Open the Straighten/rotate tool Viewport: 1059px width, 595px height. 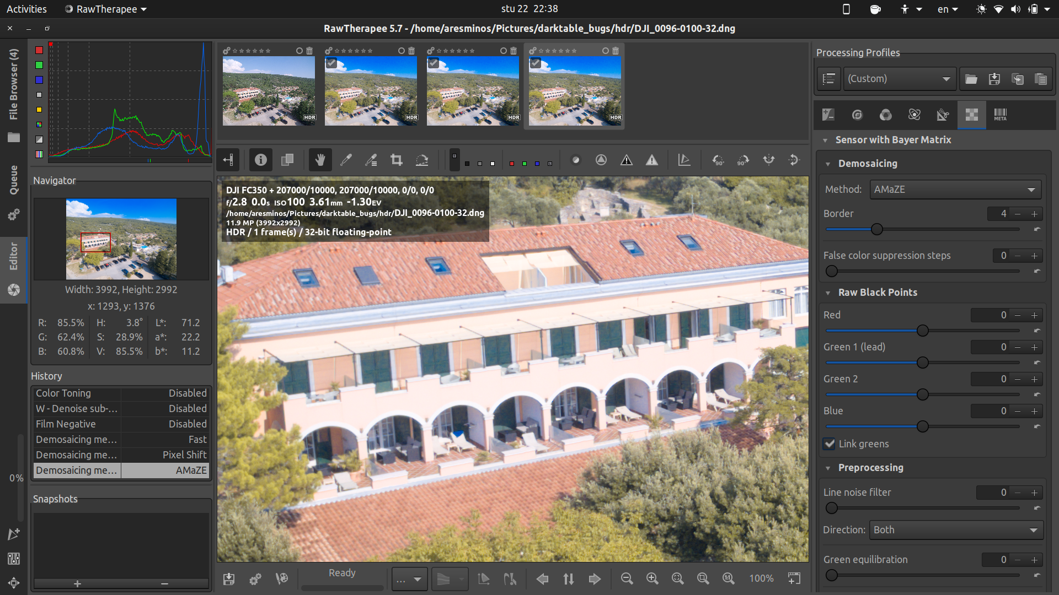[x=422, y=160]
